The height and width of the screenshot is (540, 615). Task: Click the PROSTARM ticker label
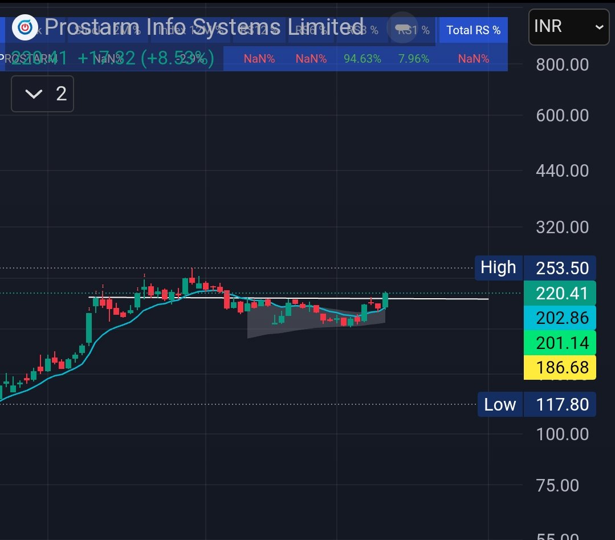coord(23,58)
